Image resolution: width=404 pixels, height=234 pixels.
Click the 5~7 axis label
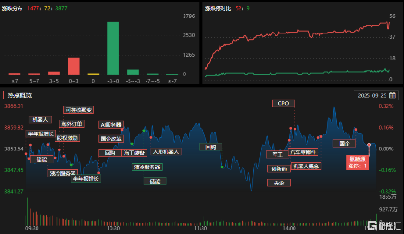(34, 81)
